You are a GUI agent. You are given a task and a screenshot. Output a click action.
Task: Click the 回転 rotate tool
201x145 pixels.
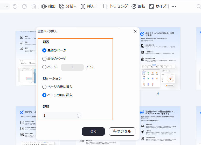click(138, 6)
